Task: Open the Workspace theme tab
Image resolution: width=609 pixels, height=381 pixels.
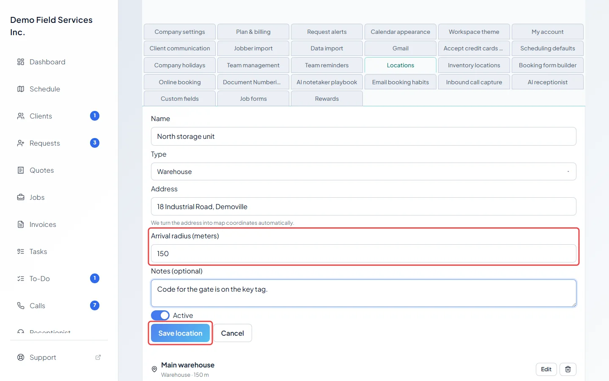Action: (474, 32)
